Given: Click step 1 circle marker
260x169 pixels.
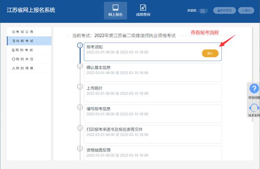Looking at the screenshot, I should [80, 45].
